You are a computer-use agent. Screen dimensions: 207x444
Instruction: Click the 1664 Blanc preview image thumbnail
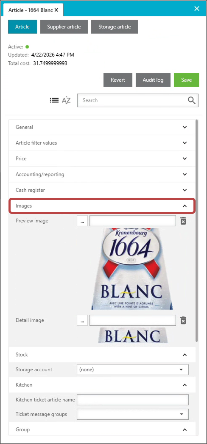(132, 269)
